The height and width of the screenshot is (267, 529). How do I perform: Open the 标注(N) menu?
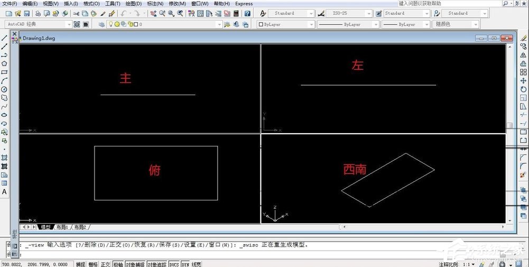155,4
